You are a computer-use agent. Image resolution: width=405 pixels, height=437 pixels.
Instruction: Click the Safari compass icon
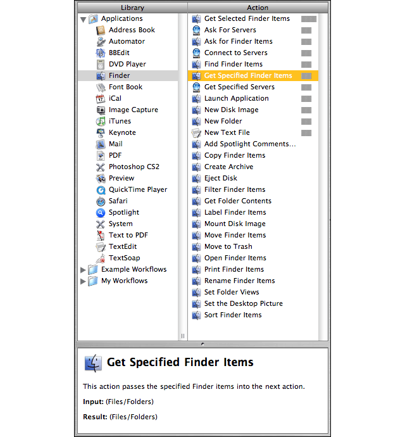pos(101,201)
